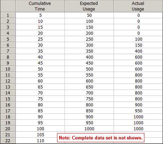Select row header 10
This screenshot has width=163, height=144.
click(x=8, y=69)
